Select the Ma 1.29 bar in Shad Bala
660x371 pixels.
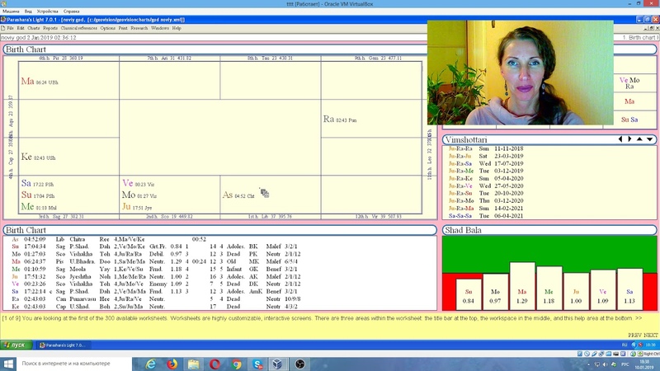(x=522, y=286)
